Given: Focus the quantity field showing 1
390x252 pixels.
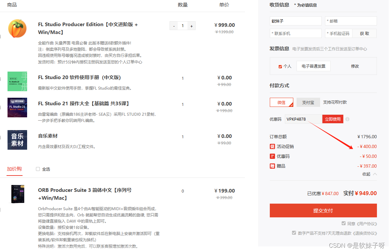Looking at the screenshot, I should pos(183,26).
